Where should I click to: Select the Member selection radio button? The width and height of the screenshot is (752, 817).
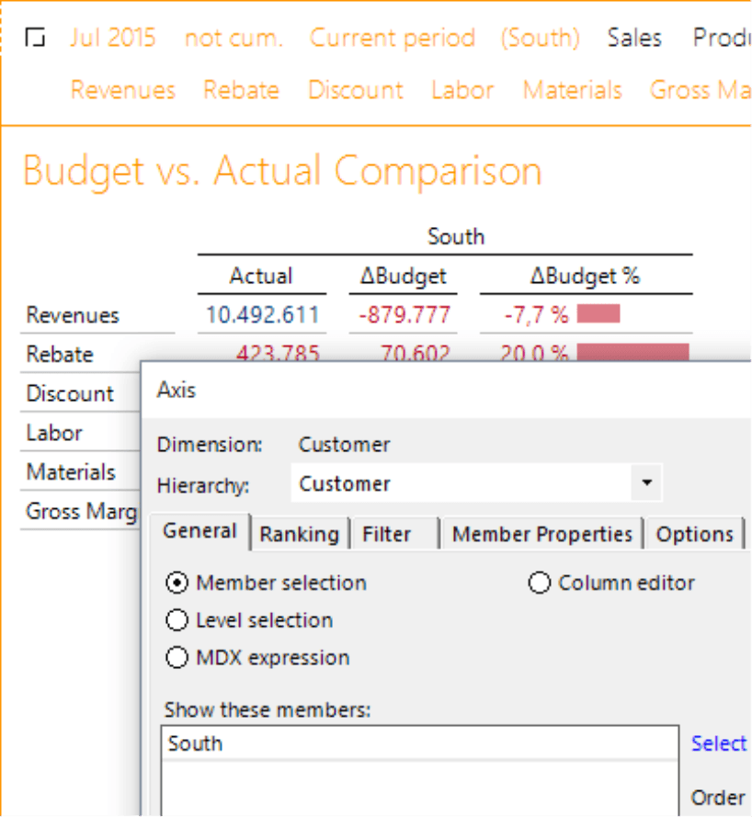click(177, 583)
